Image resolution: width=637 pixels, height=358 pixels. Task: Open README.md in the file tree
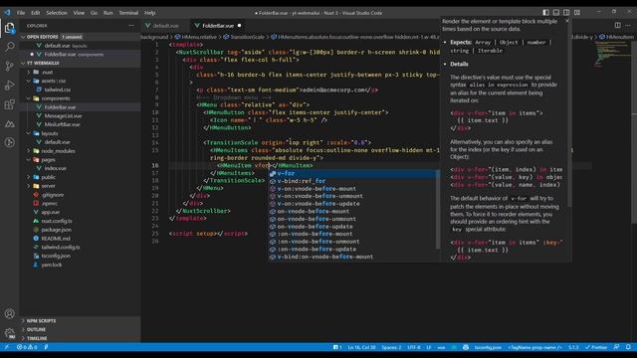tap(80, 239)
